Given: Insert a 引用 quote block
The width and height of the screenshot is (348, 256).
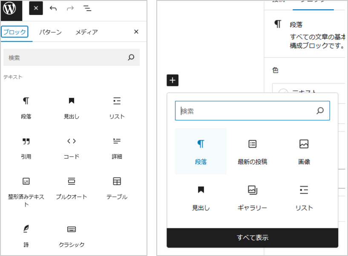Looking at the screenshot, I should coord(26,148).
